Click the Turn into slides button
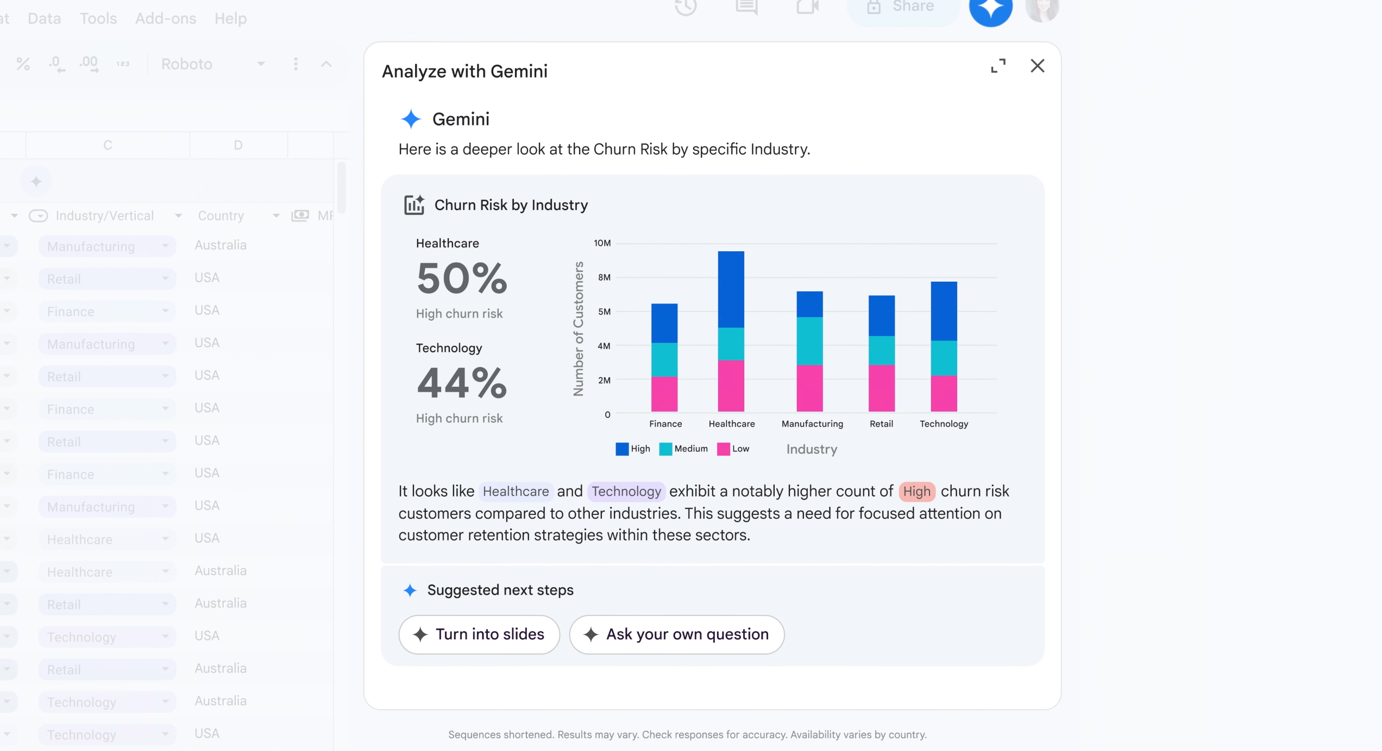The height and width of the screenshot is (751, 1382). (x=479, y=634)
